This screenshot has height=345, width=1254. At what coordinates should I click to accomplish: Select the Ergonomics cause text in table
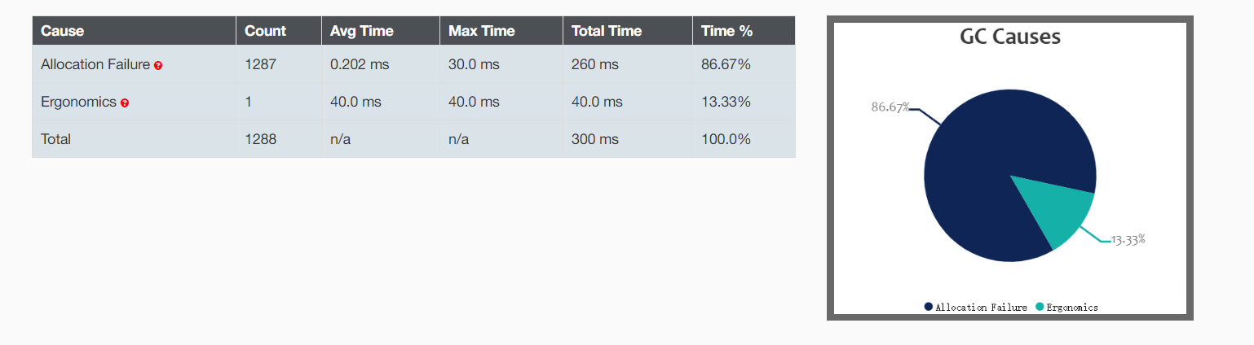(78, 102)
